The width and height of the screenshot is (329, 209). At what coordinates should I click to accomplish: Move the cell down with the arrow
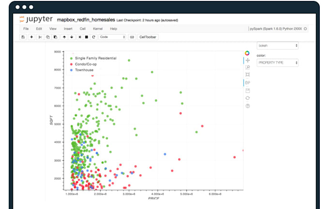click(x=72, y=37)
